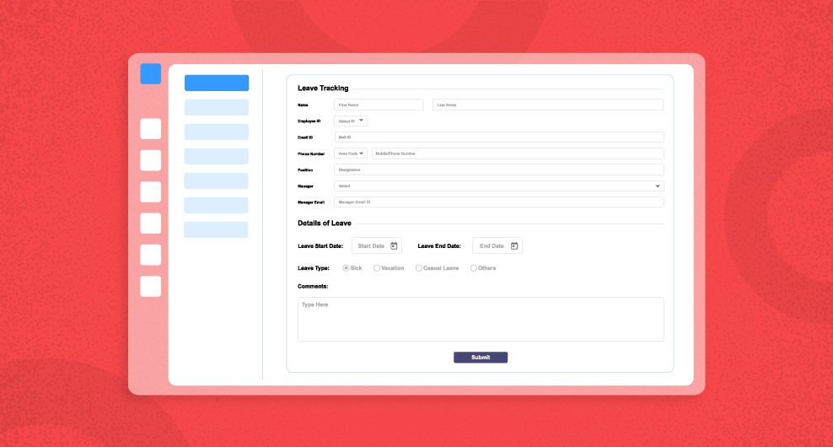Submit the leave tracking form
833x447 pixels.
point(481,357)
